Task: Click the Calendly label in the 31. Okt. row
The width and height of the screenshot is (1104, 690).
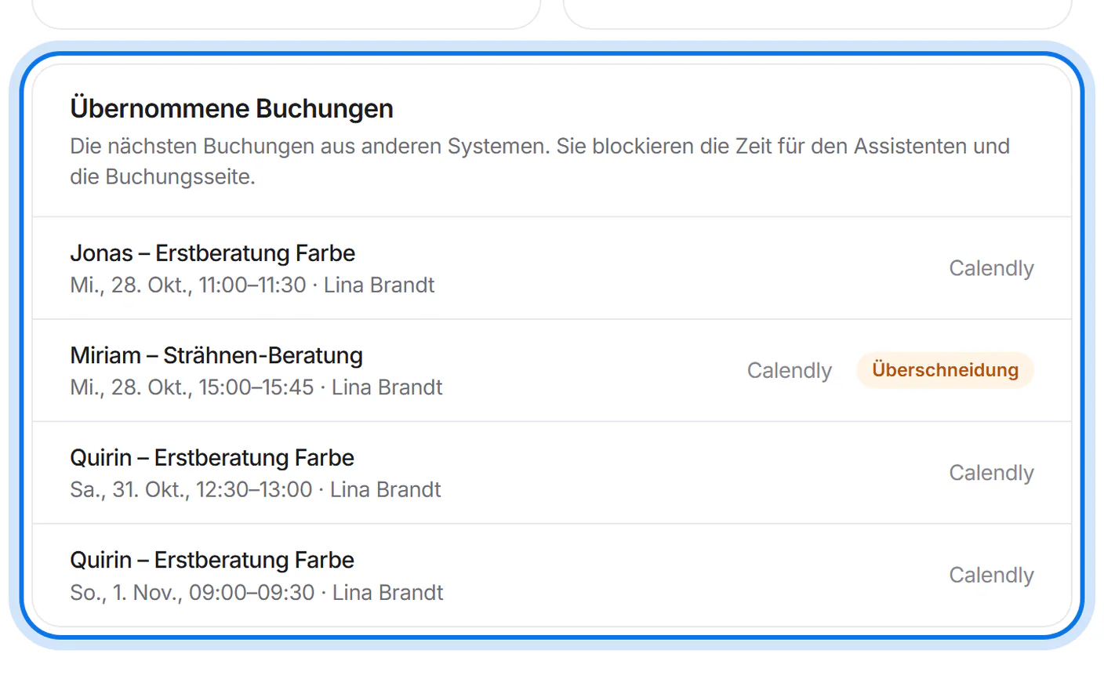Action: (x=991, y=473)
